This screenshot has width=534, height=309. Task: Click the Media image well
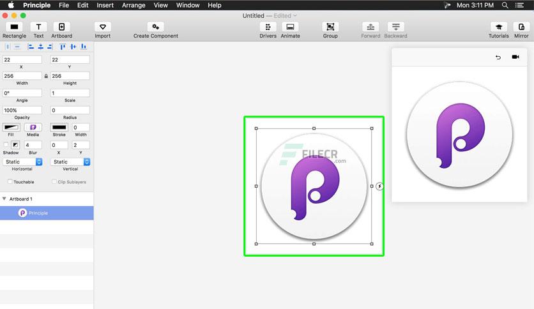33,127
